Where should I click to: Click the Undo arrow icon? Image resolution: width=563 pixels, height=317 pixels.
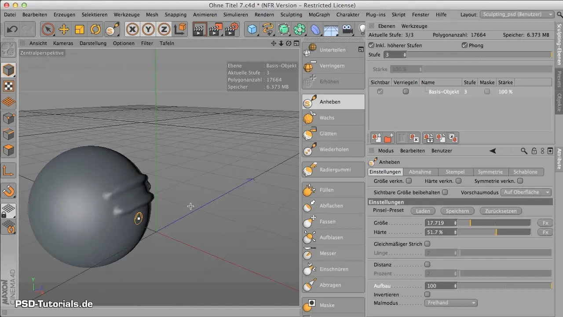point(12,29)
